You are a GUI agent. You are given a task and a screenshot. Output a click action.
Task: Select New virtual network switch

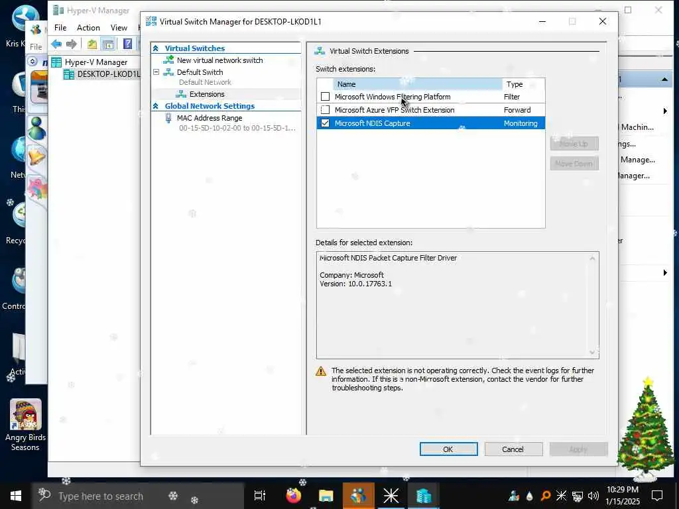(x=219, y=60)
